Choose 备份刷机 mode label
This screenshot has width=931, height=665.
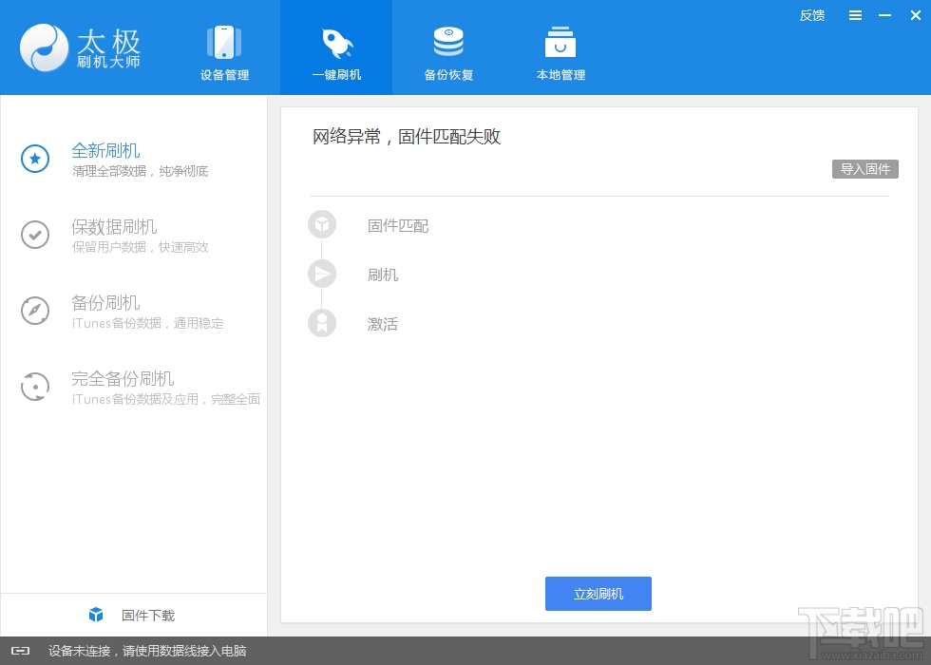pos(105,303)
